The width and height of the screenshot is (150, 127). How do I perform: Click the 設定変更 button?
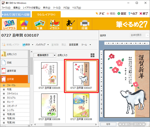coord(74,45)
